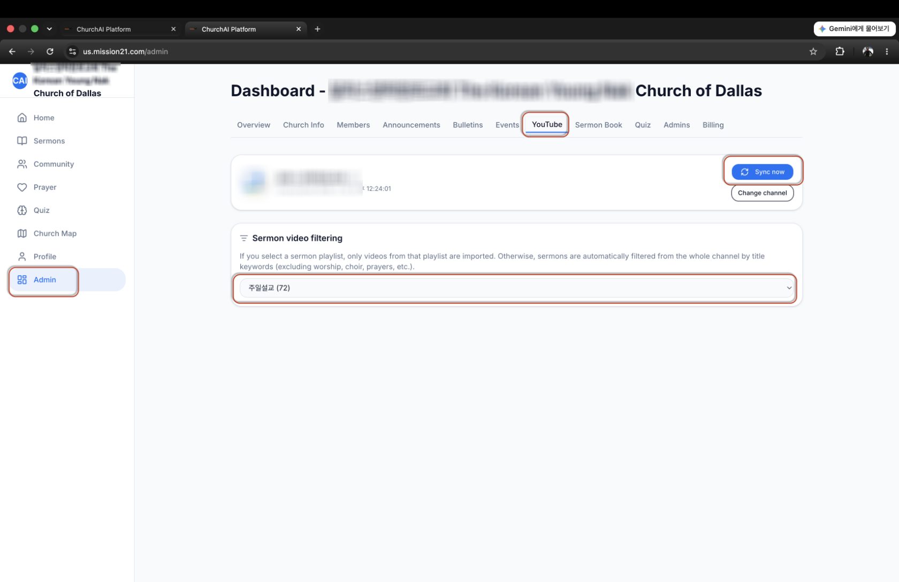This screenshot has height=582, width=899.
Task: Open the tab search chevron
Action: [x=49, y=29]
